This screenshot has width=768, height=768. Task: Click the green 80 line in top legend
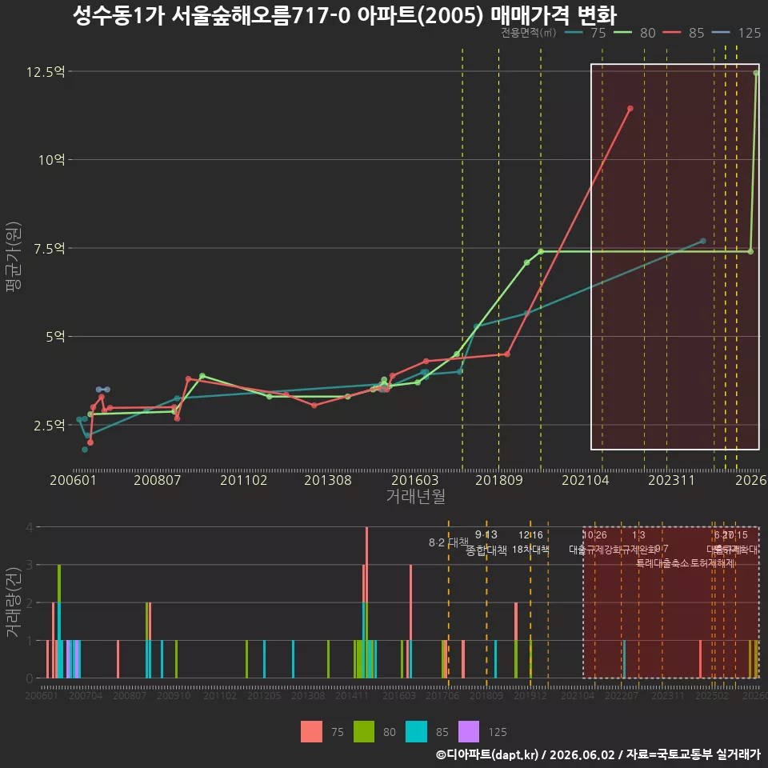pos(622,33)
